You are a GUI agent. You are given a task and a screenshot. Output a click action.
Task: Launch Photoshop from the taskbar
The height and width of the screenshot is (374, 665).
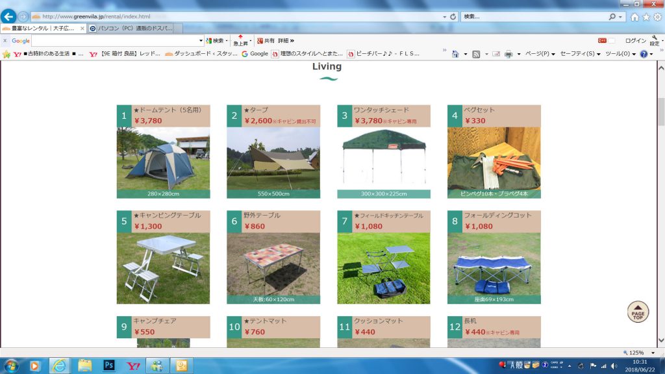tap(108, 365)
